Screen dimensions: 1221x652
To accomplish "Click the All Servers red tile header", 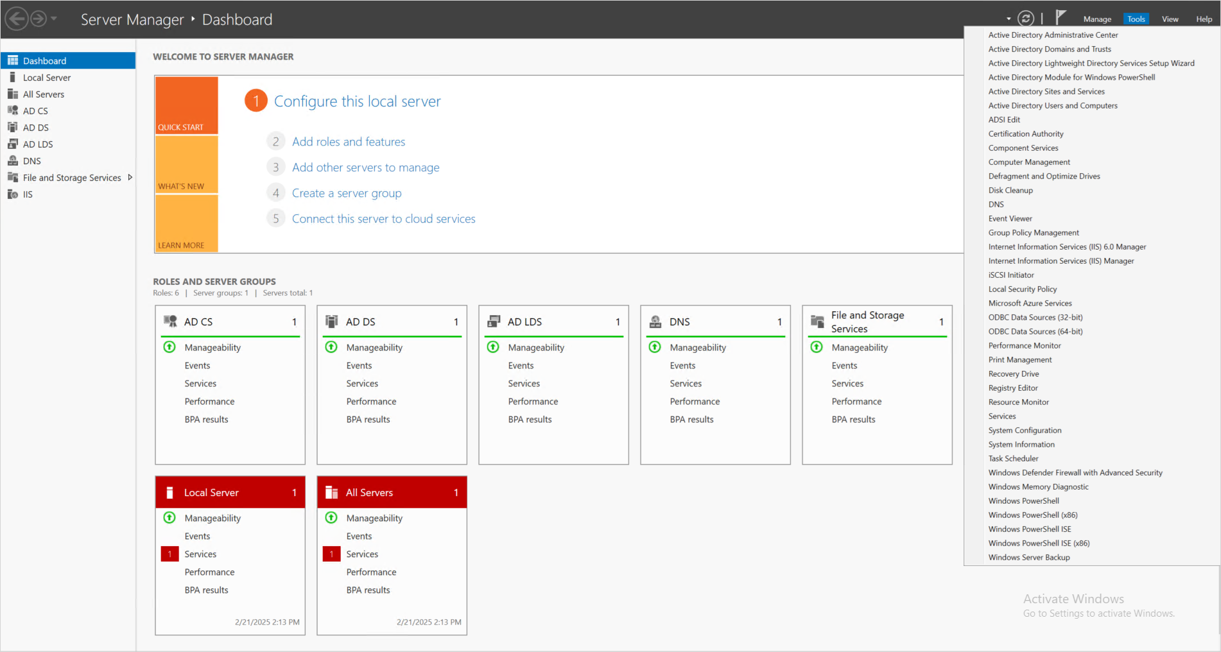I will pyautogui.click(x=392, y=492).
